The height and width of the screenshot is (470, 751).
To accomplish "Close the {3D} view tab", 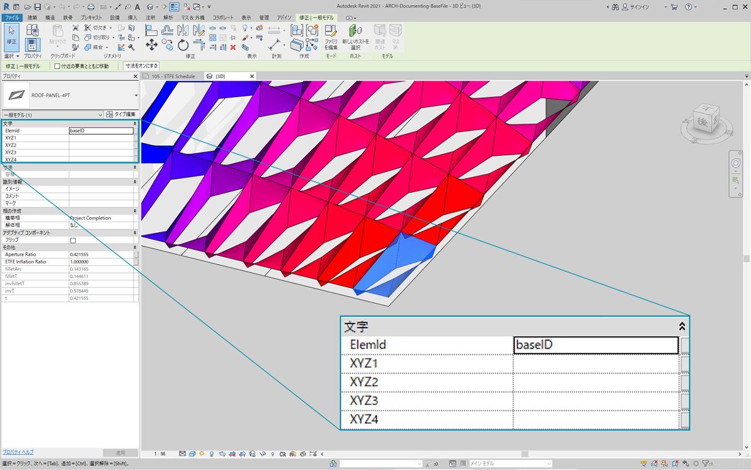I will [x=252, y=76].
